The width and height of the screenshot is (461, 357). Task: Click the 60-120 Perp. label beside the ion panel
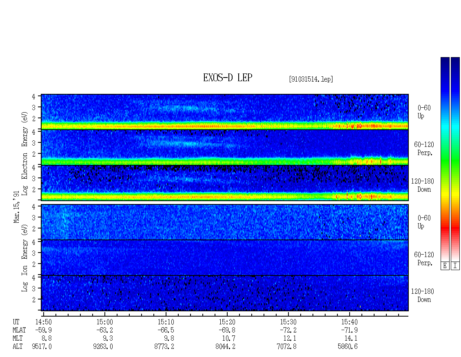[424, 259]
